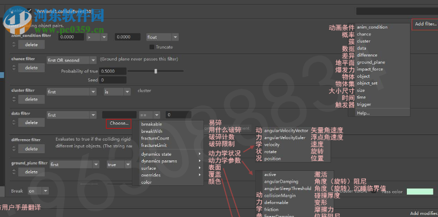Click the Probability of true value field

click(113, 71)
